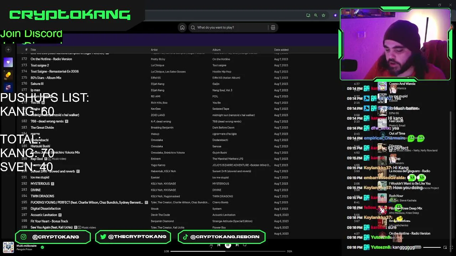Open album 'Dark Before Dawn'
The image size is (456, 256).
224,128
